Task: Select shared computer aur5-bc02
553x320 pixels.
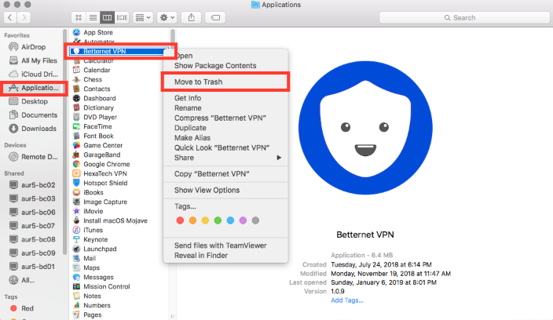Action: pyautogui.click(x=32, y=185)
